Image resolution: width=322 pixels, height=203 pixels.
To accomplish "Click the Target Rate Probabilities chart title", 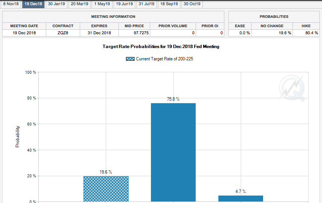I will (161, 47).
